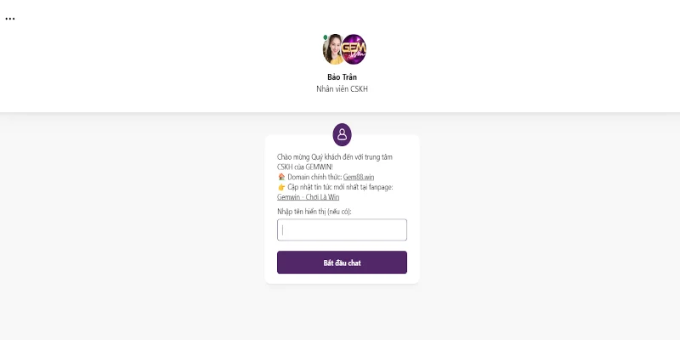680x340 pixels.
Task: Click Bảo Trân's profile photo avatar
Action: (332, 49)
